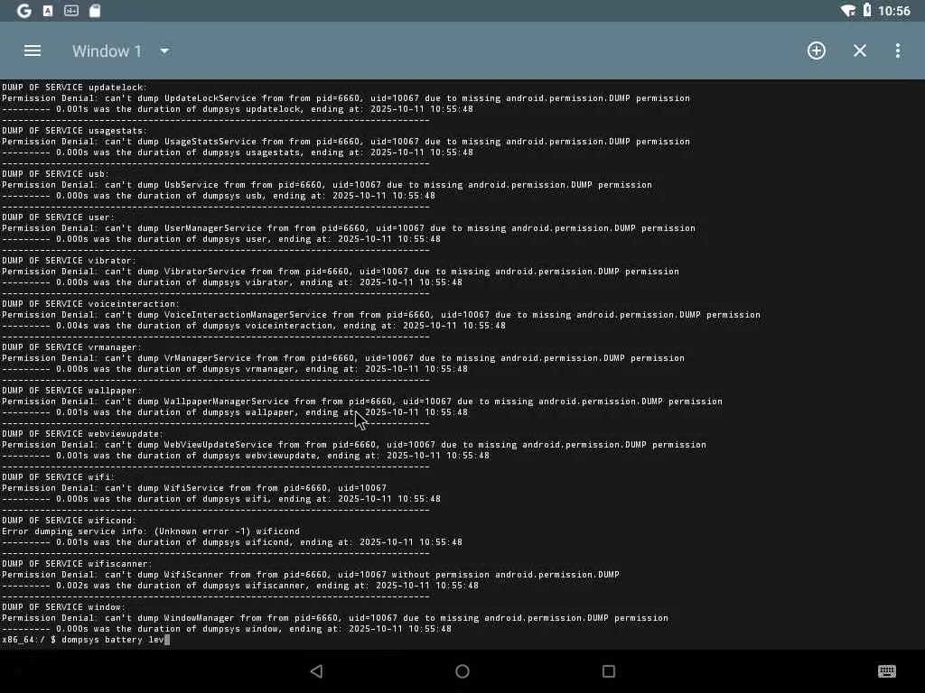
Task: Click 'DUMP OF SERVICE window:' line
Action: click(x=64, y=607)
